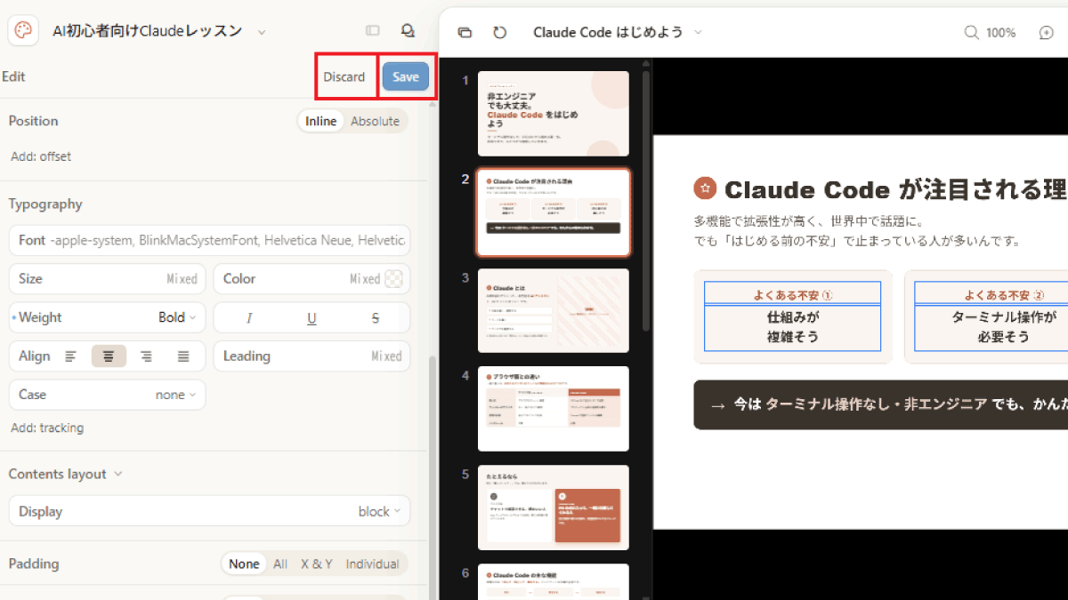Click the chat bubble icon
Image resolution: width=1068 pixels, height=600 pixels.
pyautogui.click(x=408, y=31)
